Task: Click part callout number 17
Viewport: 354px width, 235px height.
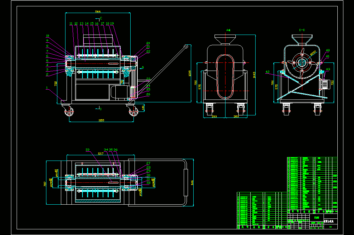Action: (103, 23)
